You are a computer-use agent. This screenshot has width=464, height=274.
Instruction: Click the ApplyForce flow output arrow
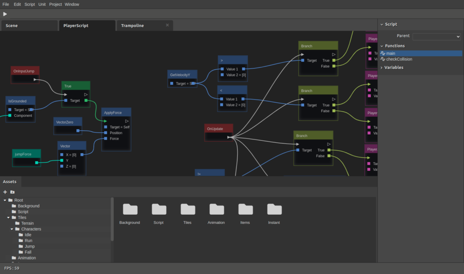pos(127,121)
